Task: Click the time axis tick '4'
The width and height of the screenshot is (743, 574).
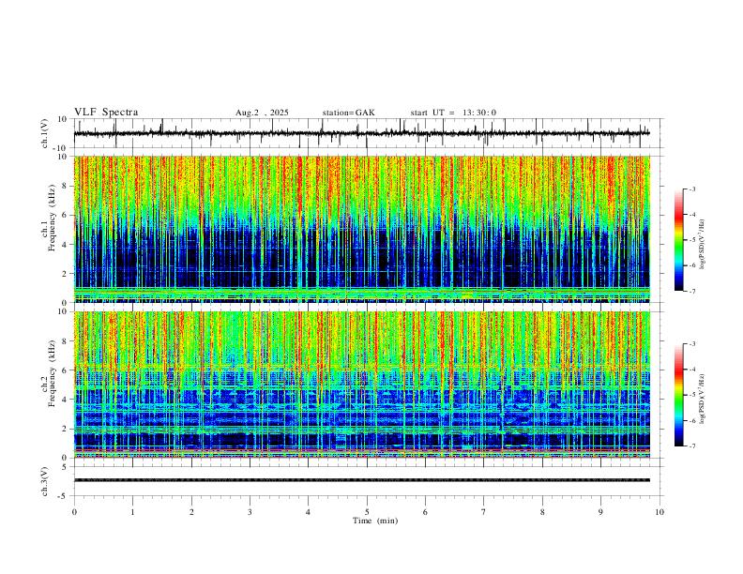Action: (x=308, y=512)
